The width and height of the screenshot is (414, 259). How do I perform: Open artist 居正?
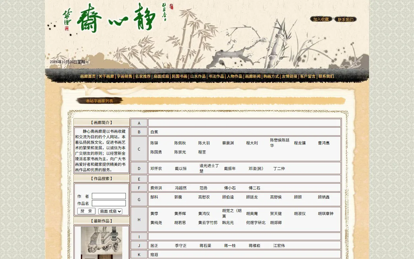[154, 246]
